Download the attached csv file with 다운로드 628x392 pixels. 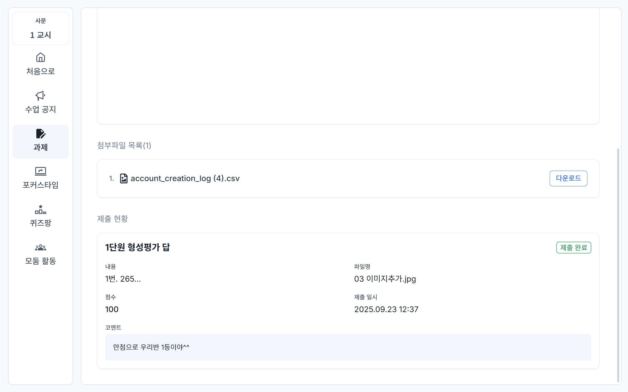568,178
